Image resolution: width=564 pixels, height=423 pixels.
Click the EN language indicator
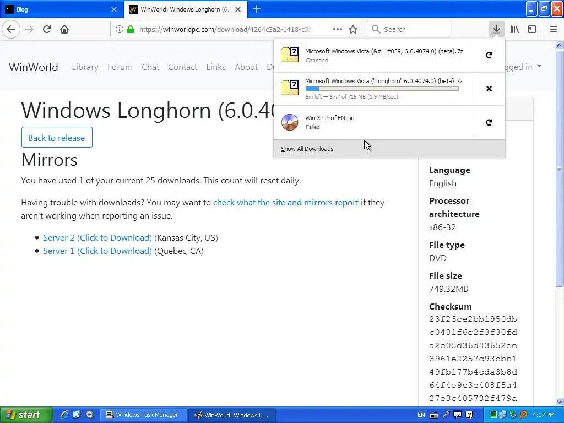(421, 415)
